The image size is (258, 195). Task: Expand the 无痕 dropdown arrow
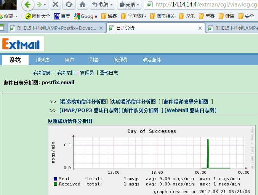[138, 5]
